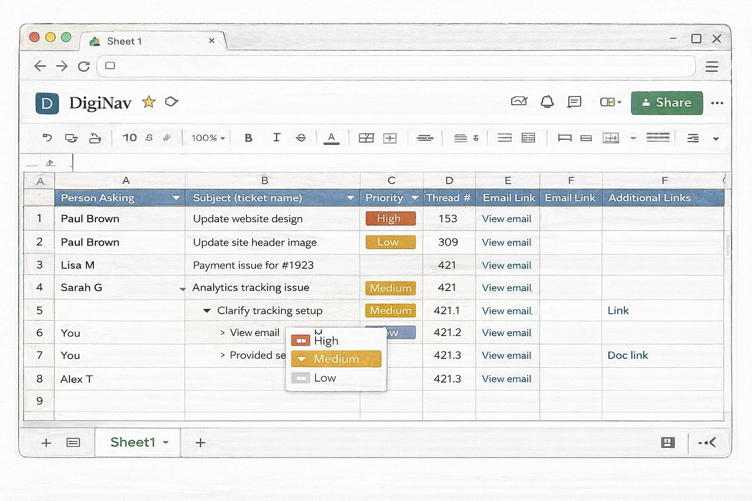Toggle bold formatting
This screenshot has height=501, width=752.
click(248, 138)
